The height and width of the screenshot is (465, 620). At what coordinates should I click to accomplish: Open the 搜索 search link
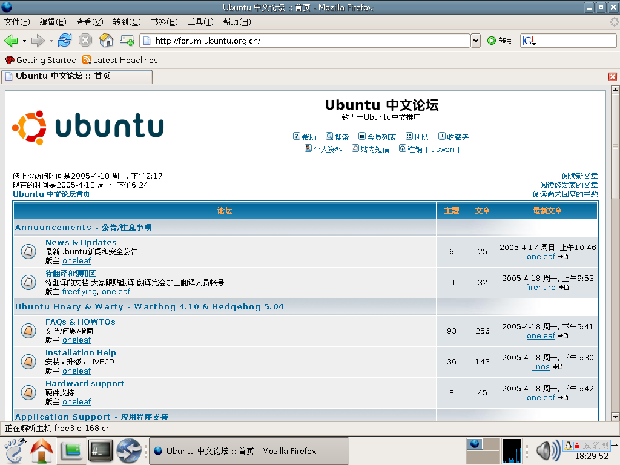click(x=337, y=137)
